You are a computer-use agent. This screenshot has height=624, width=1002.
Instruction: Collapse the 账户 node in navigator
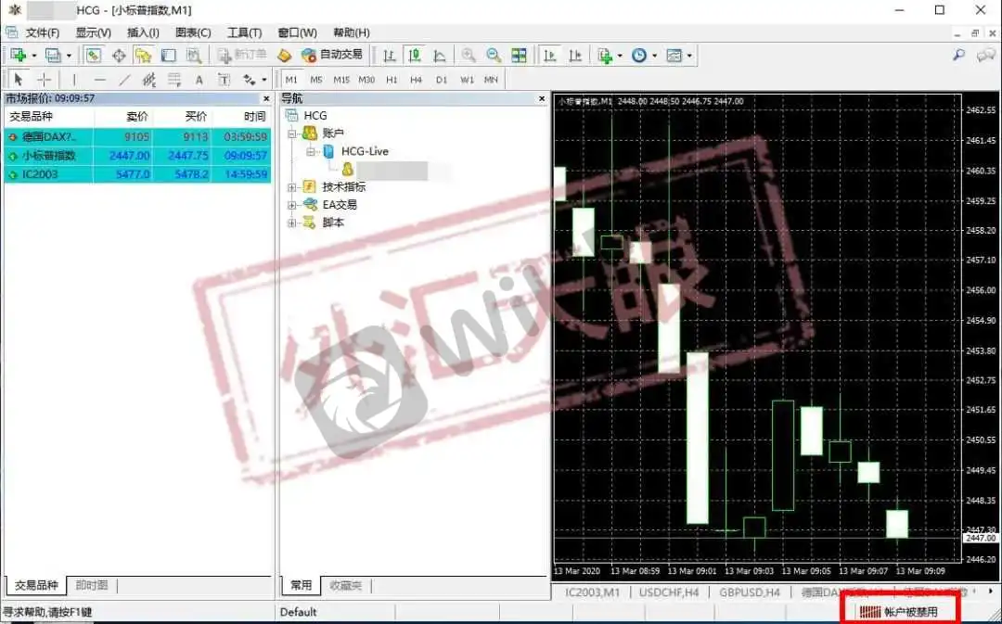point(292,134)
